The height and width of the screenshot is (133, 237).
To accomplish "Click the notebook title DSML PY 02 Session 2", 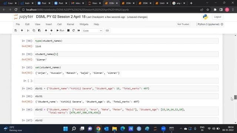I will 61,17.
